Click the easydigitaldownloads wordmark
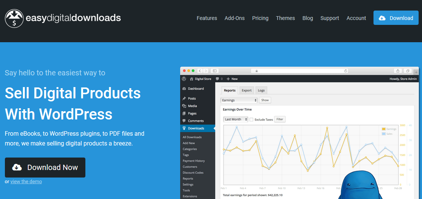 click(x=73, y=18)
